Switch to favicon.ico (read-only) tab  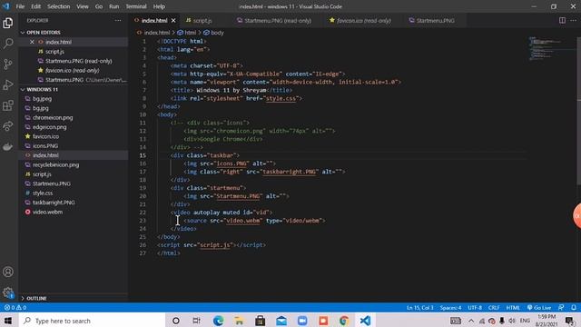(x=363, y=21)
